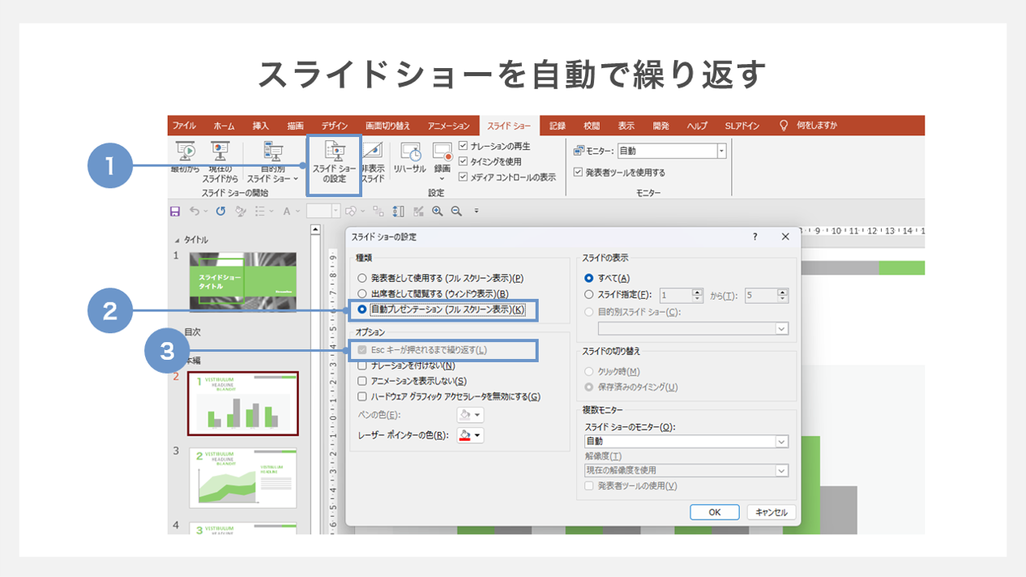Click the font color A icon
The height and width of the screenshot is (577, 1026).
pyautogui.click(x=287, y=211)
